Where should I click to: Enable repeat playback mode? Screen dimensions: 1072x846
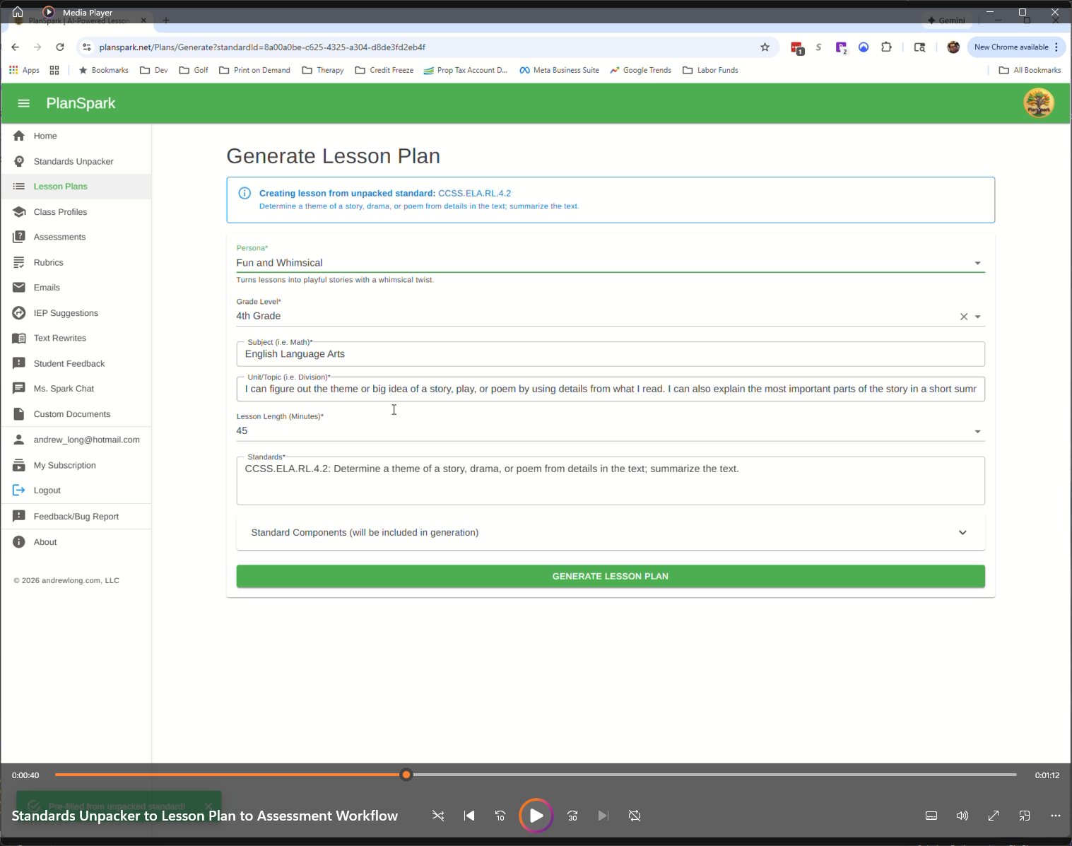coord(634,816)
